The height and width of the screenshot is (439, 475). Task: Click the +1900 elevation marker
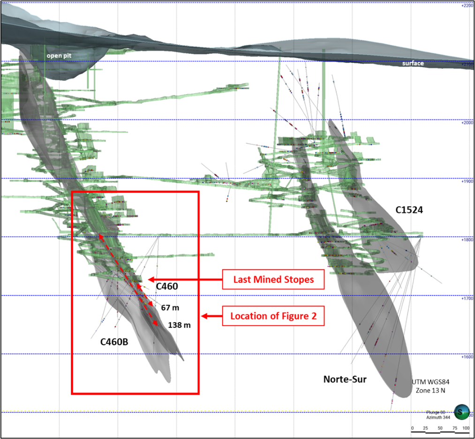click(x=467, y=181)
